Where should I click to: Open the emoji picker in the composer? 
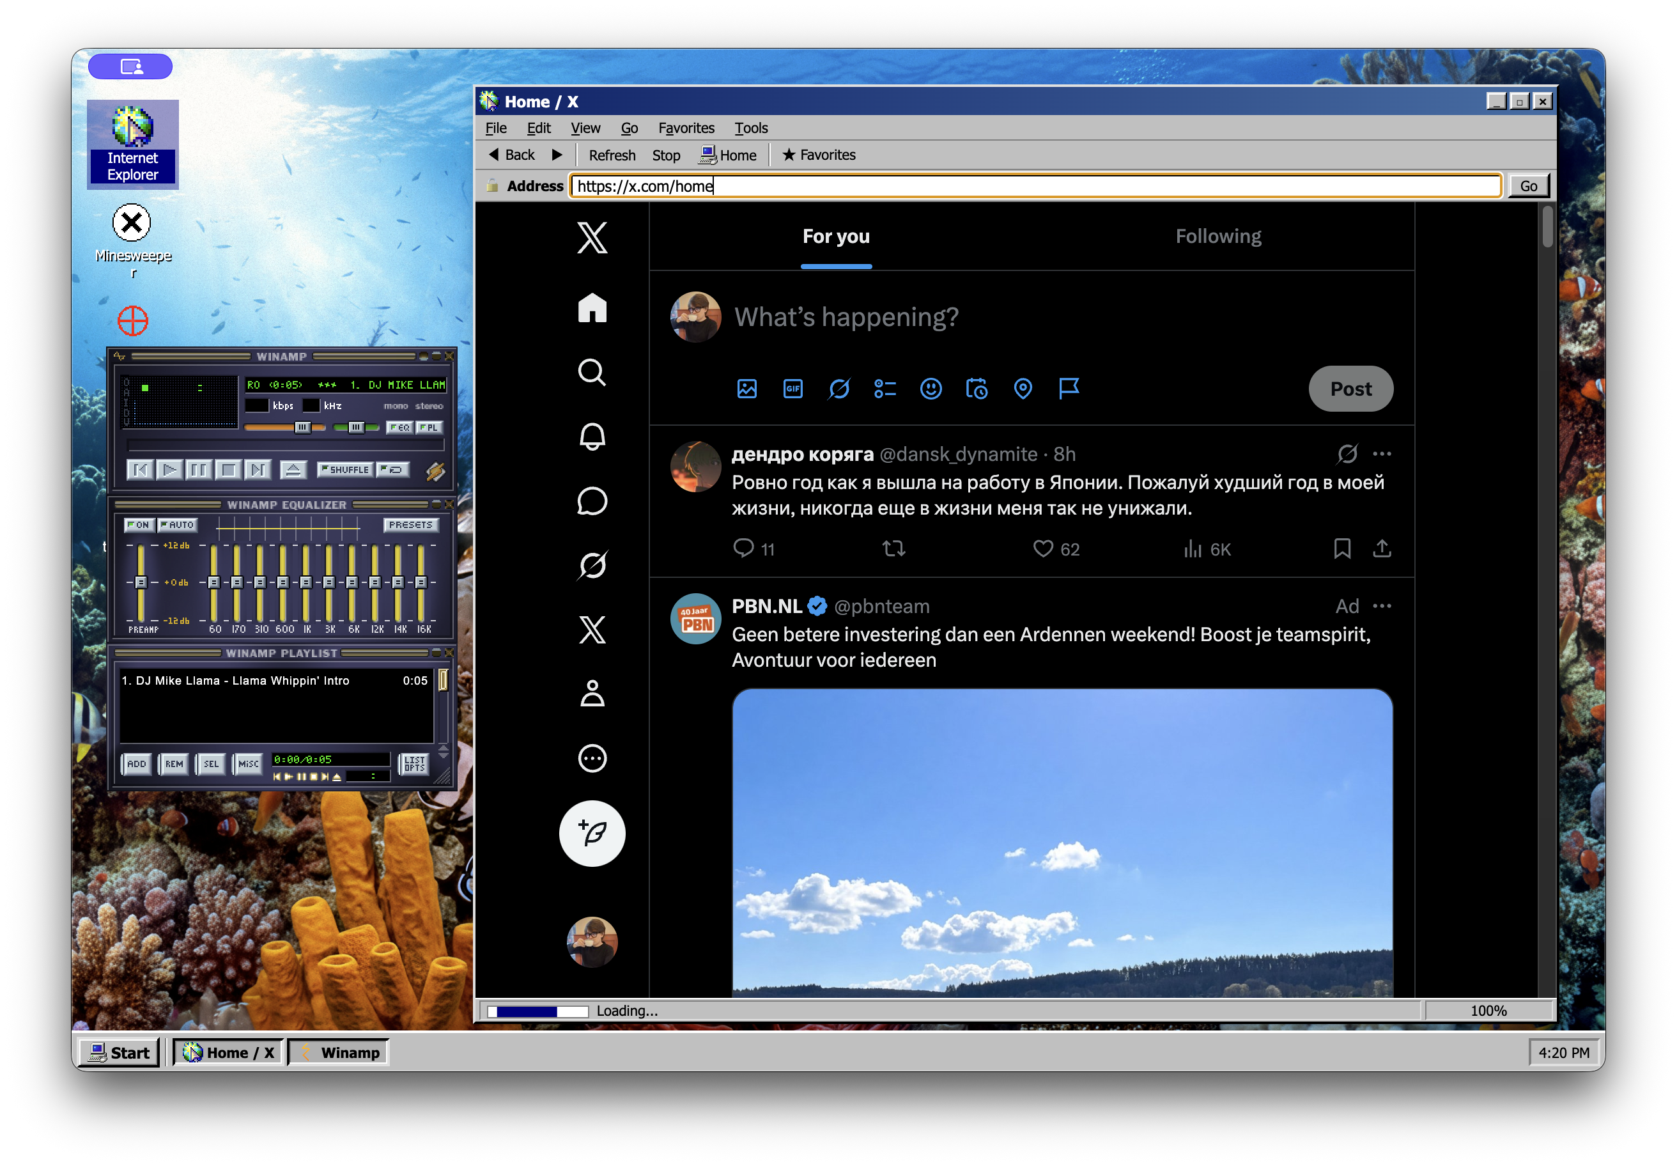(x=931, y=389)
